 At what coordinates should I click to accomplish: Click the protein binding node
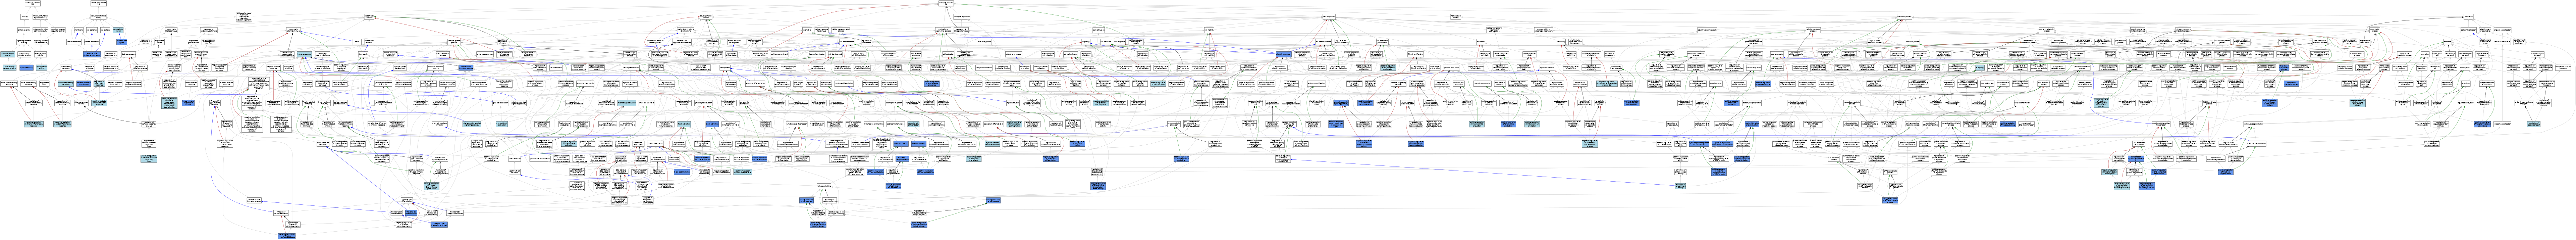click(x=24, y=30)
